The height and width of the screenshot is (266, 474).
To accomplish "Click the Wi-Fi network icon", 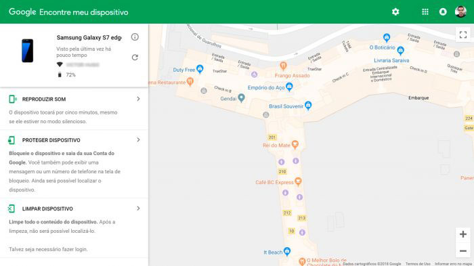I will pos(60,64).
